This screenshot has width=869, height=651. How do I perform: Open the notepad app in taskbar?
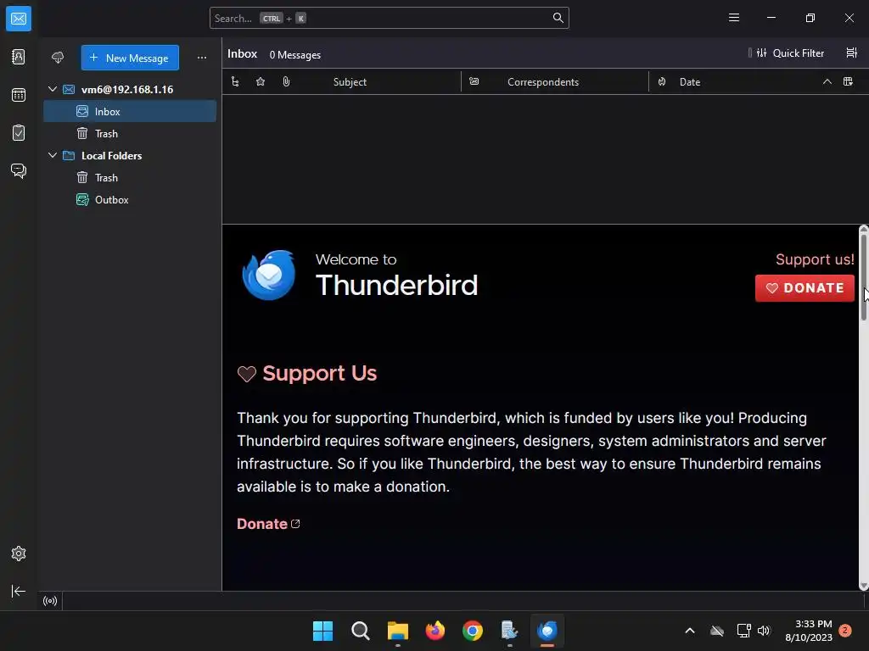click(509, 631)
